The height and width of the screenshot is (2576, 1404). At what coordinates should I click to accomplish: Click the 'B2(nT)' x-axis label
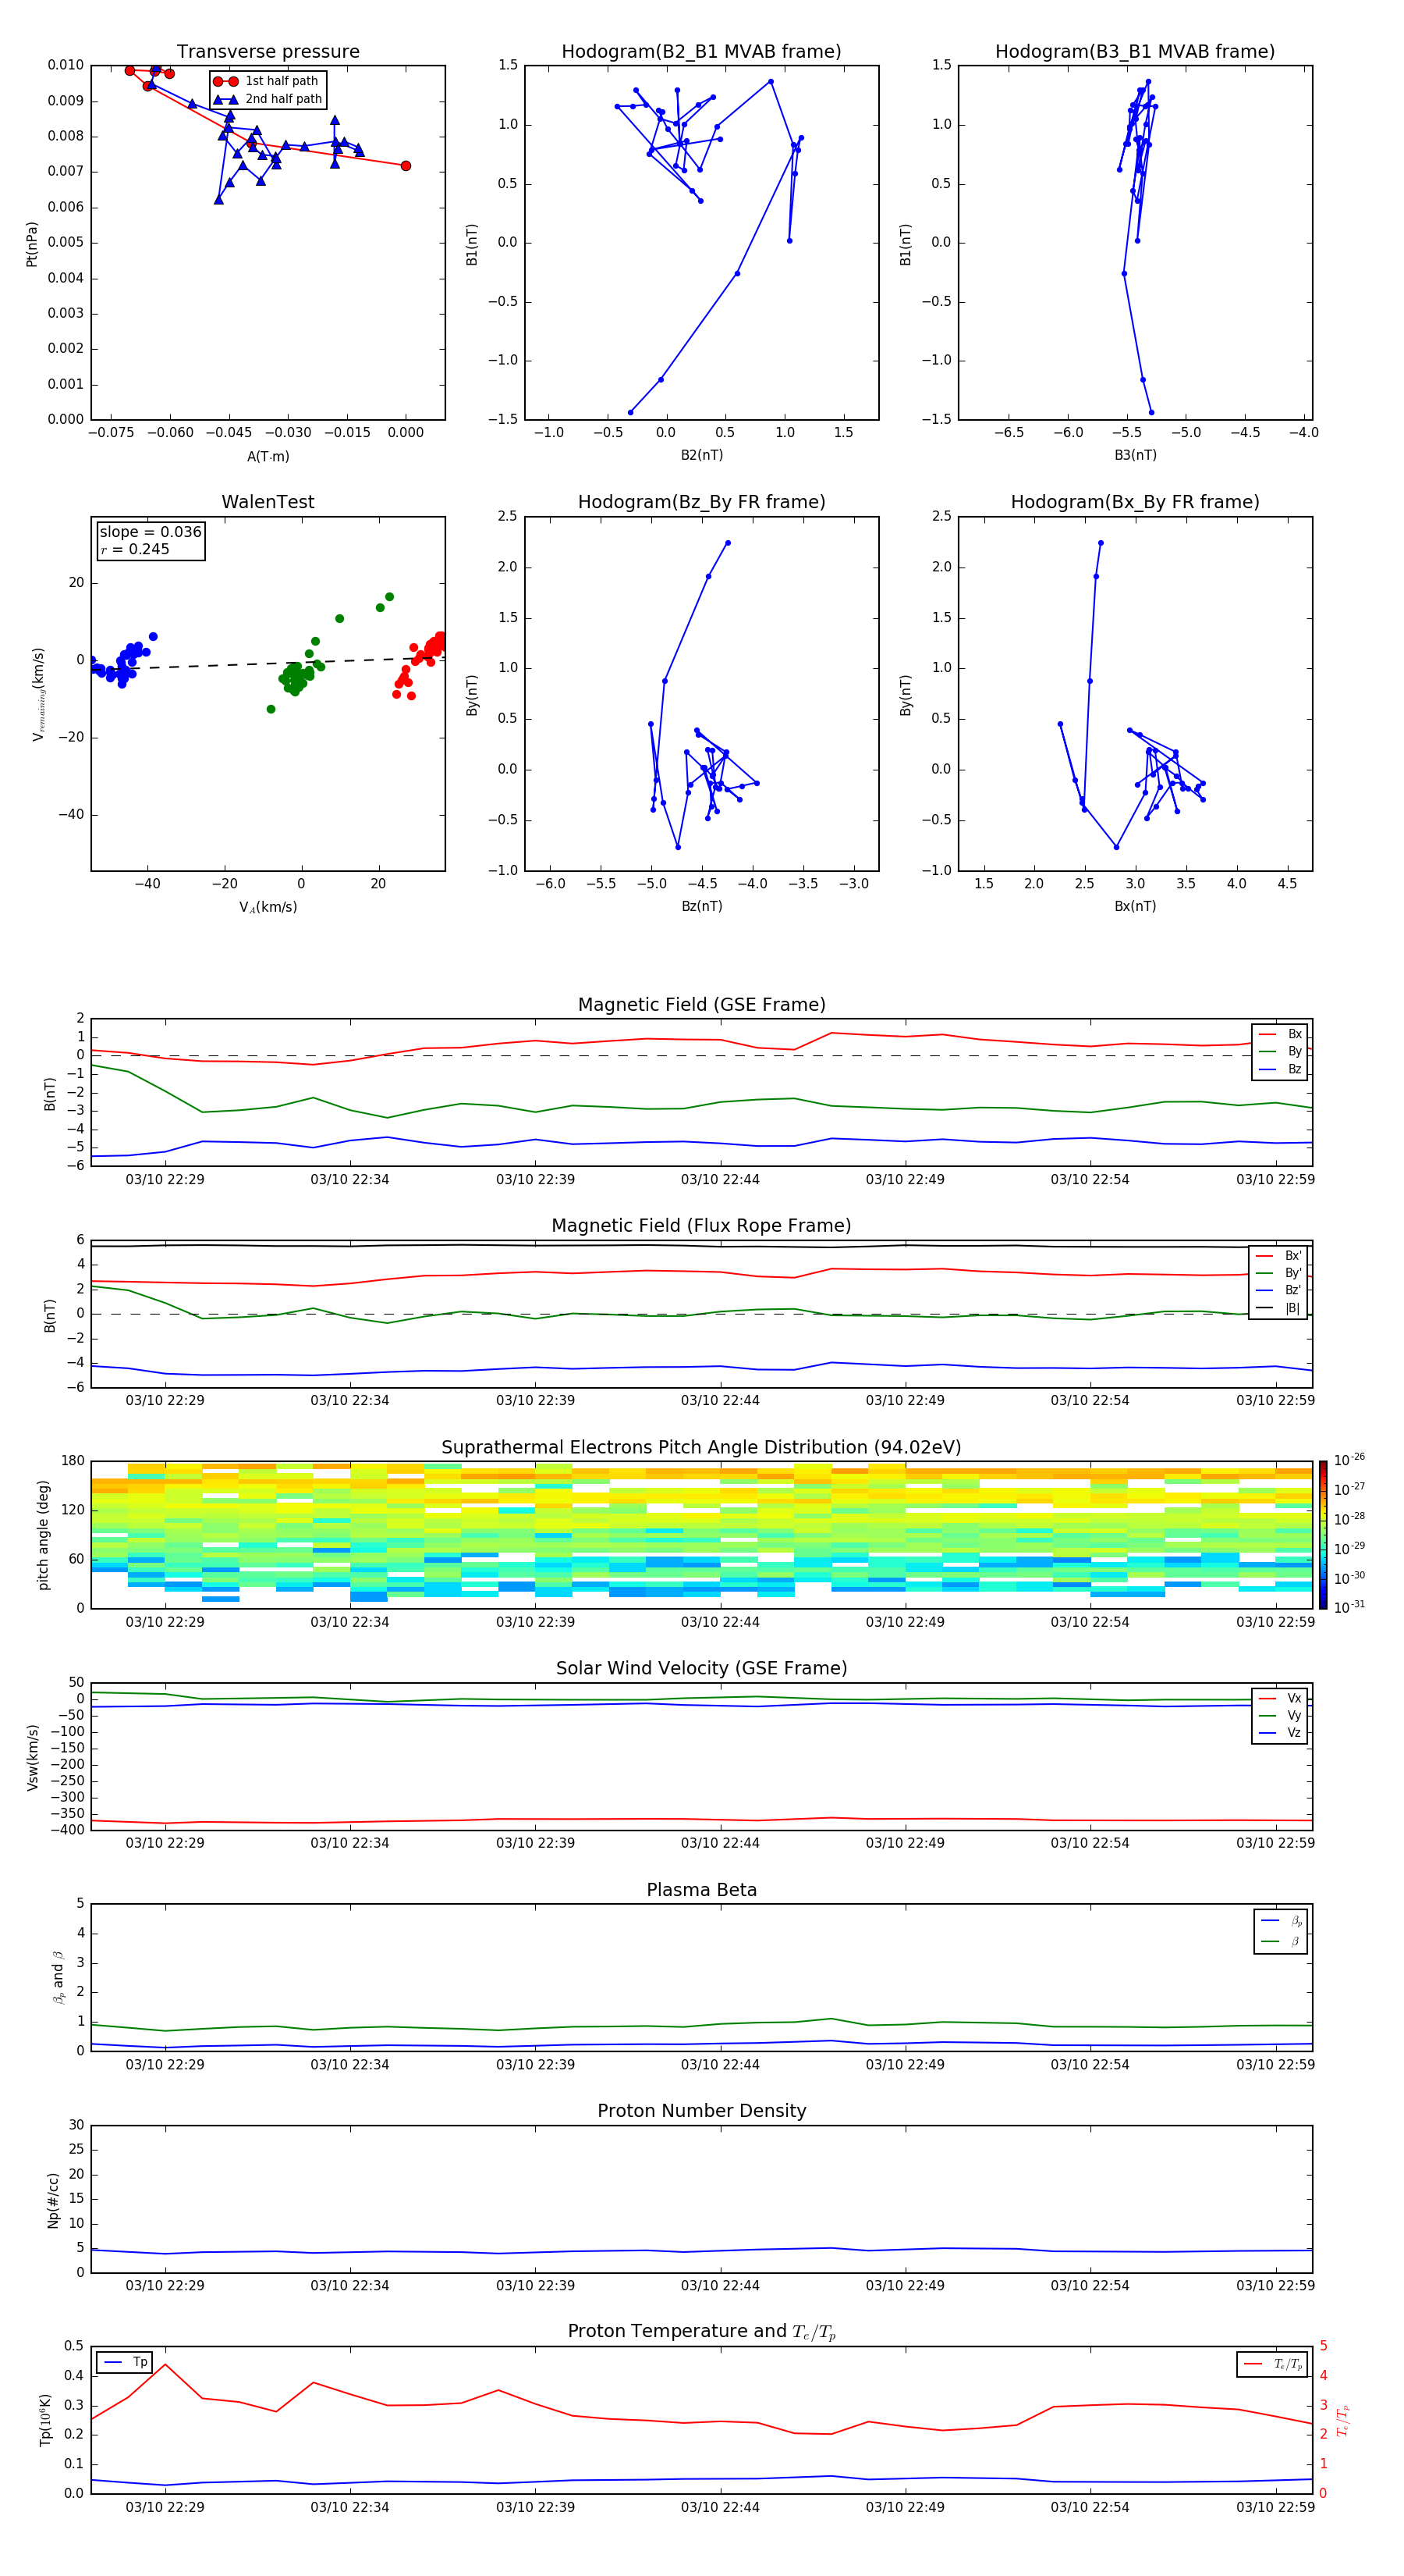click(701, 455)
